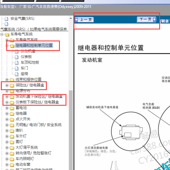170x170 pixels.
Task: Open the 安全气囊(SRS) document
Action: (22, 18)
